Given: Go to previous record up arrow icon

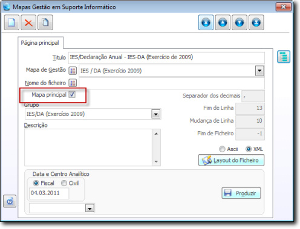Looking at the screenshot, I should (223, 22).
